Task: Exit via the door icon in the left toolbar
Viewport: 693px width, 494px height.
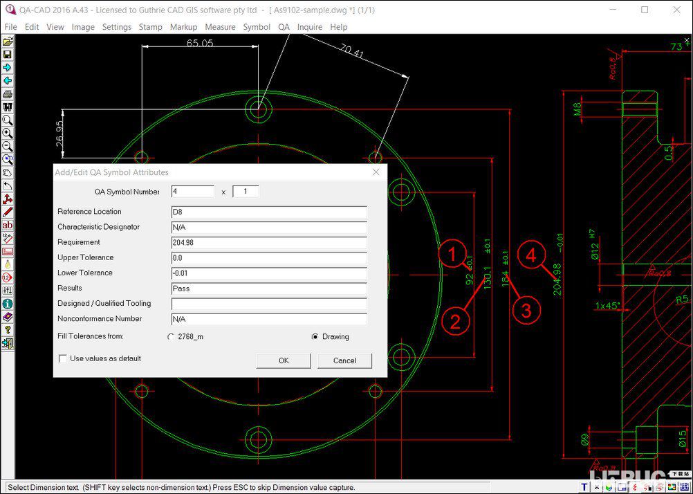Action: (8, 343)
